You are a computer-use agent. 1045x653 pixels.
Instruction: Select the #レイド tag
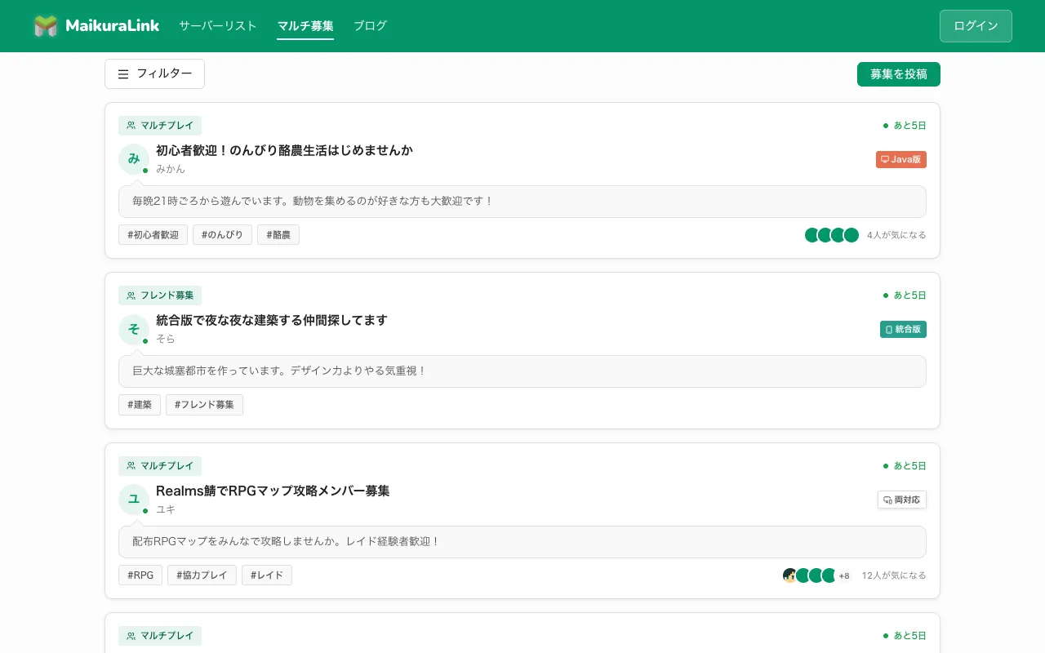tap(267, 575)
